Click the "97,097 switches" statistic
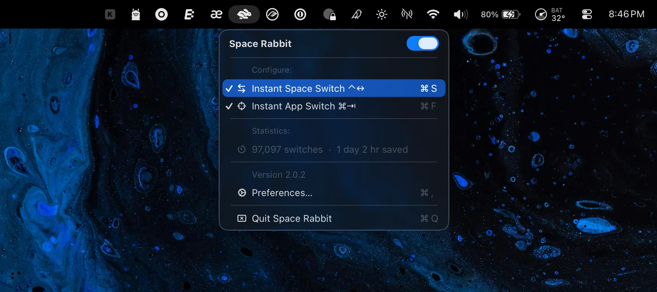The image size is (657, 292). [x=287, y=150]
